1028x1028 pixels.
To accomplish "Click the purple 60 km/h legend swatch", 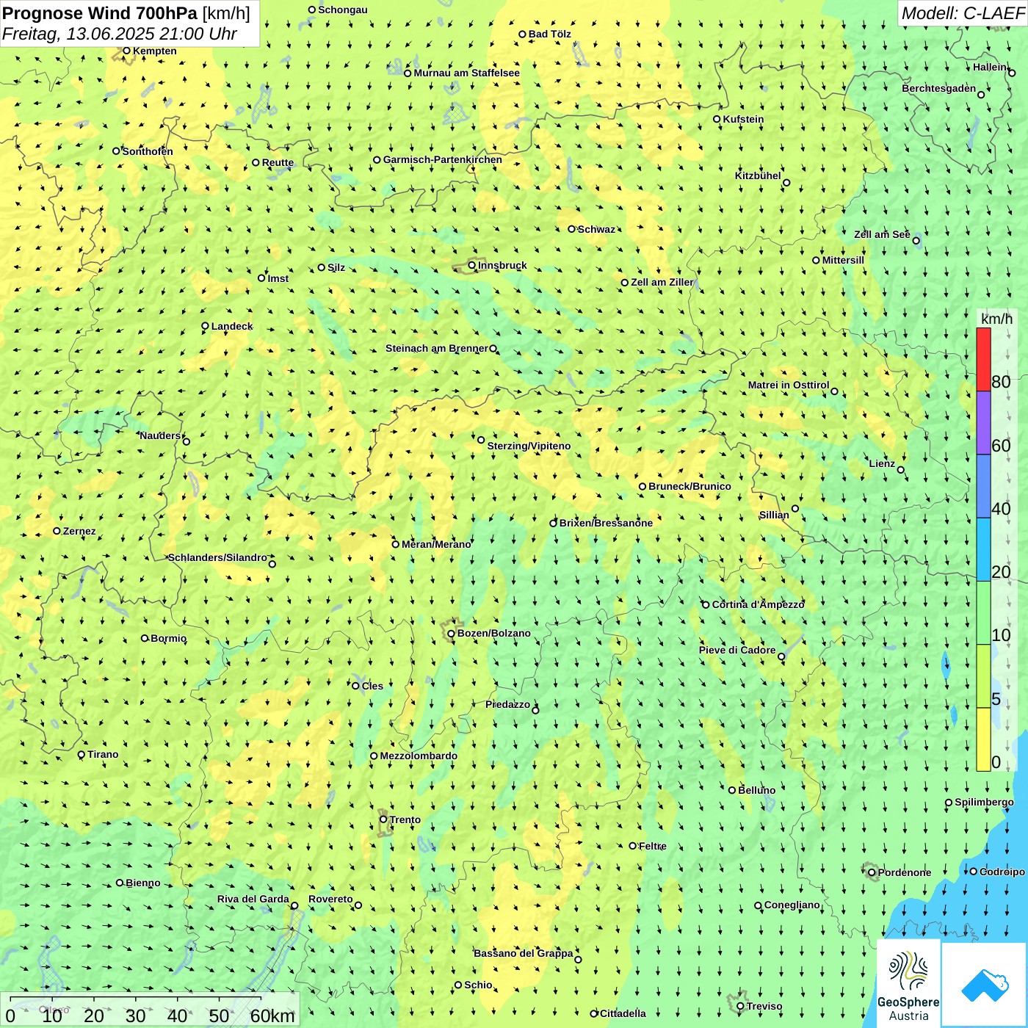I will (x=983, y=423).
